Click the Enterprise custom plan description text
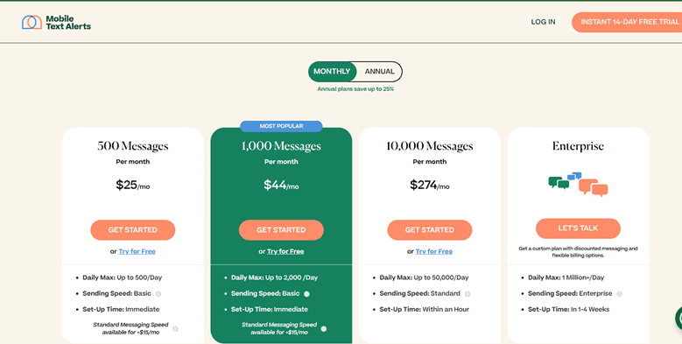 pyautogui.click(x=578, y=252)
